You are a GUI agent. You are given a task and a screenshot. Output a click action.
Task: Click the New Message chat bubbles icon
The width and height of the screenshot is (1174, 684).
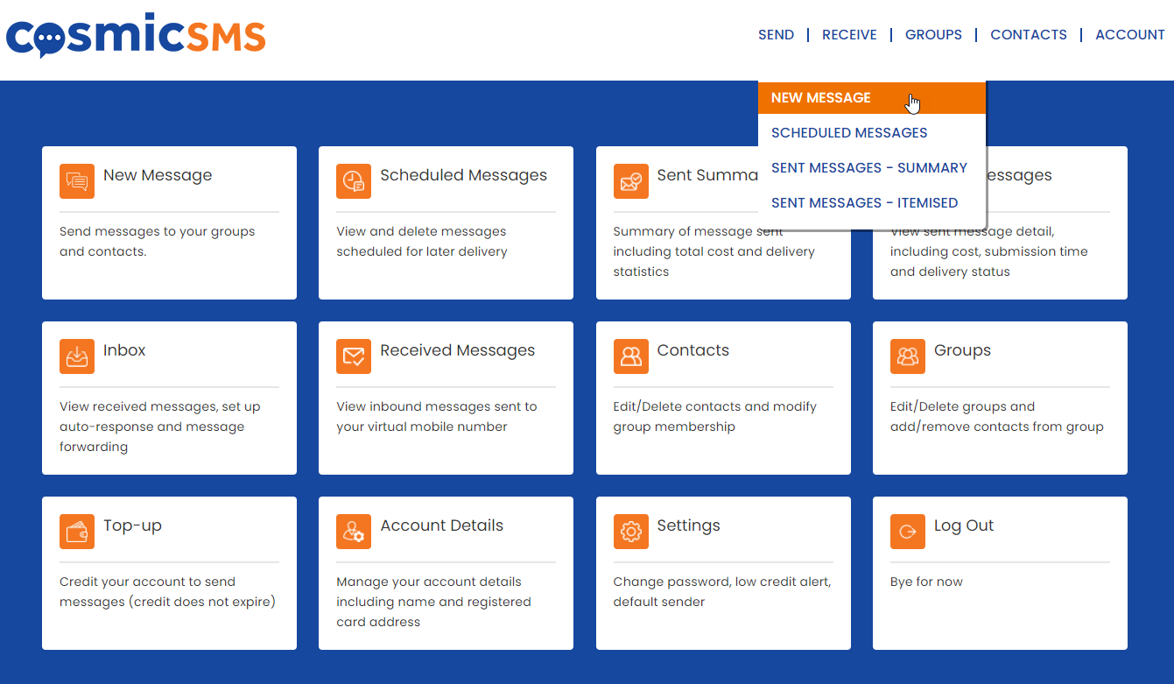(77, 181)
